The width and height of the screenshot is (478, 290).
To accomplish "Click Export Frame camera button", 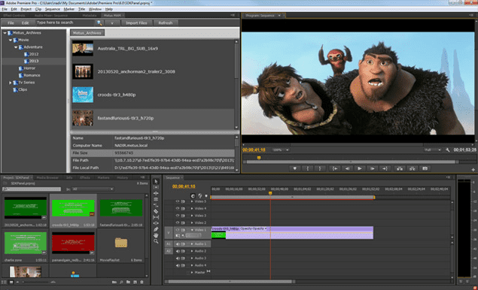I will tap(425, 168).
